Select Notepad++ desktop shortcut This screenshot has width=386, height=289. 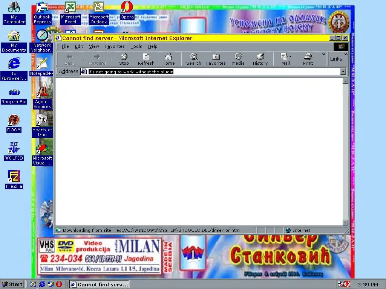tap(42, 67)
